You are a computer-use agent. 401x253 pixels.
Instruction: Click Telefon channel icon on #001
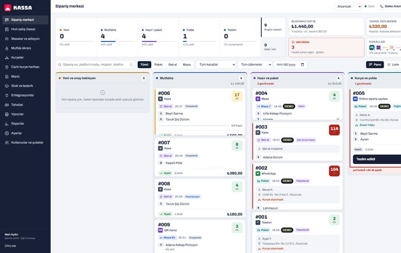coord(258,222)
